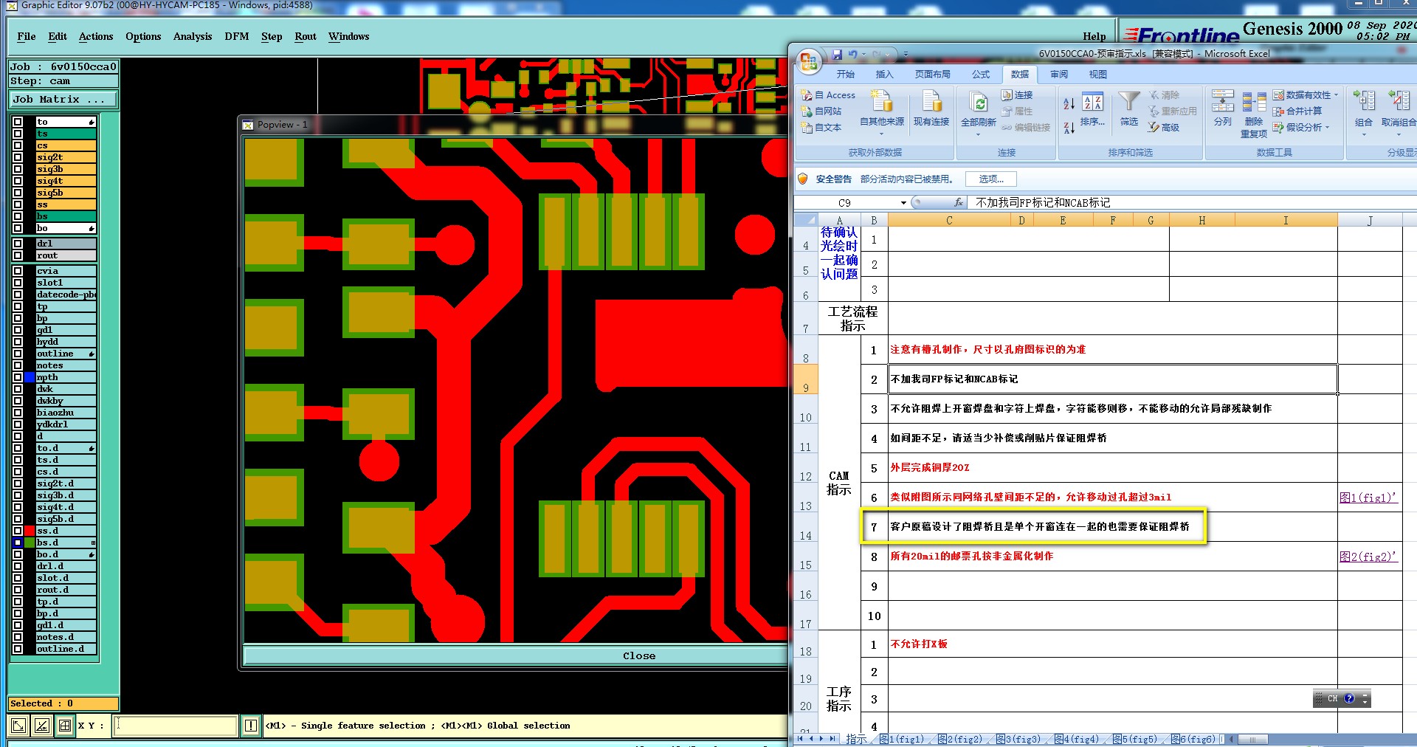Viewport: 1417px width, 747px height.
Task: Click Consolidate (合并计算) in Data Tools
Action: [1297, 111]
